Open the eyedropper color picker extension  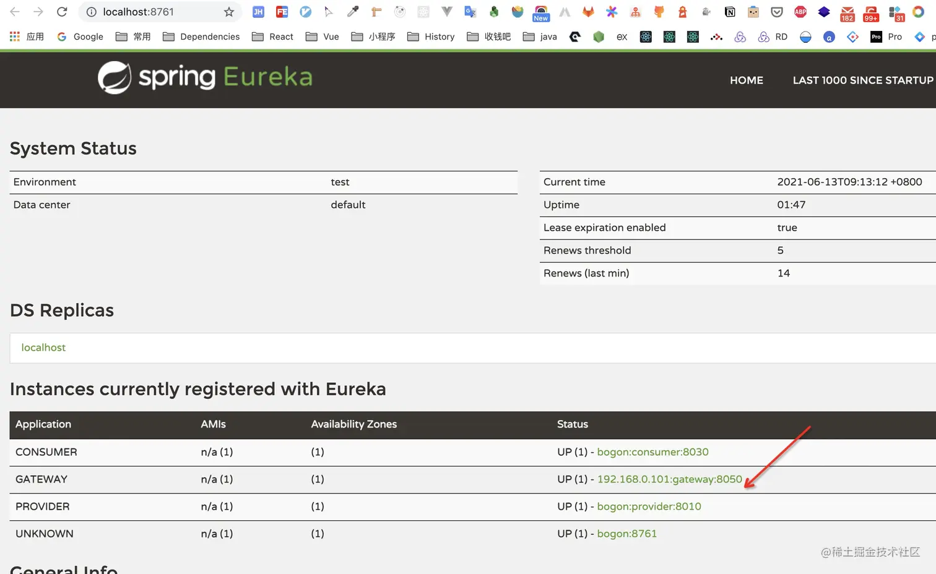tap(353, 12)
